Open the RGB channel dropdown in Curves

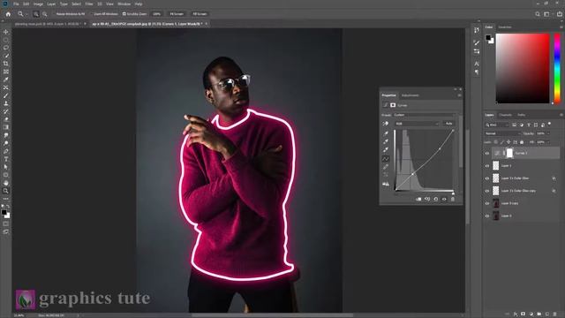(x=417, y=124)
